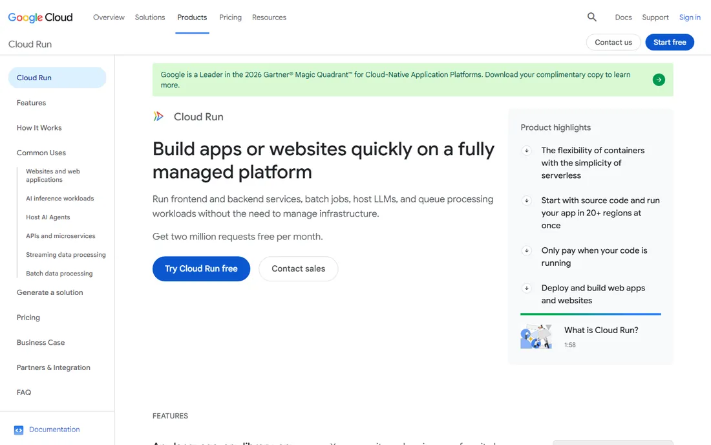This screenshot has height=445, width=711.
Task: Open the Resources menu item
Action: click(x=270, y=17)
